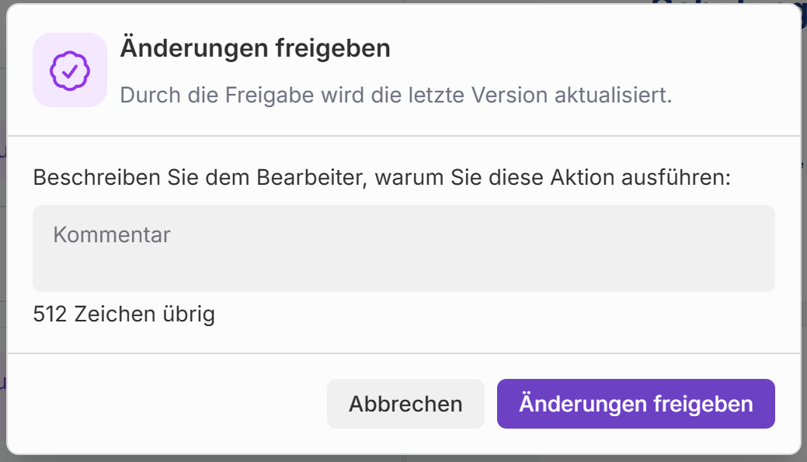Click the subtitle about letzte Version aktualisiert
The height and width of the screenshot is (462, 807).
point(395,96)
